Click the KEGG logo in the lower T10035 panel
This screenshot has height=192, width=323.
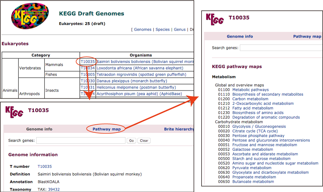(x=14, y=112)
